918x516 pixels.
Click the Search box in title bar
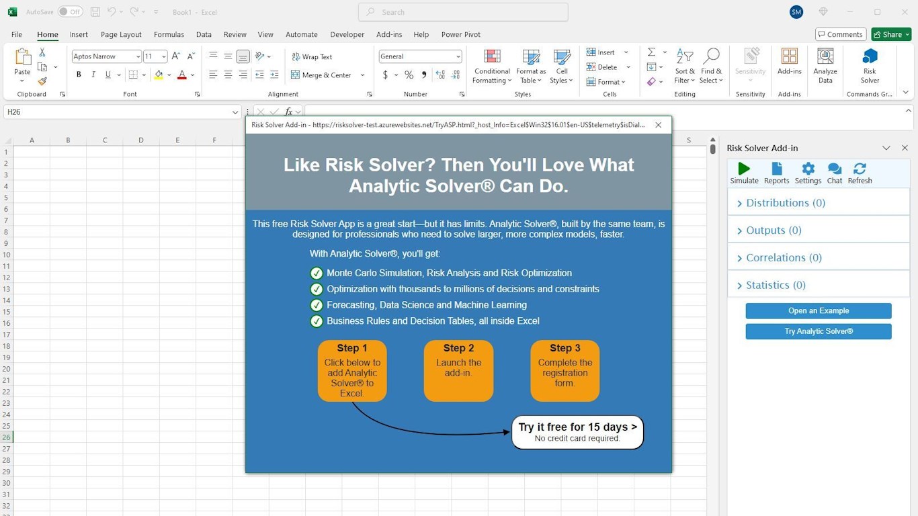click(464, 12)
